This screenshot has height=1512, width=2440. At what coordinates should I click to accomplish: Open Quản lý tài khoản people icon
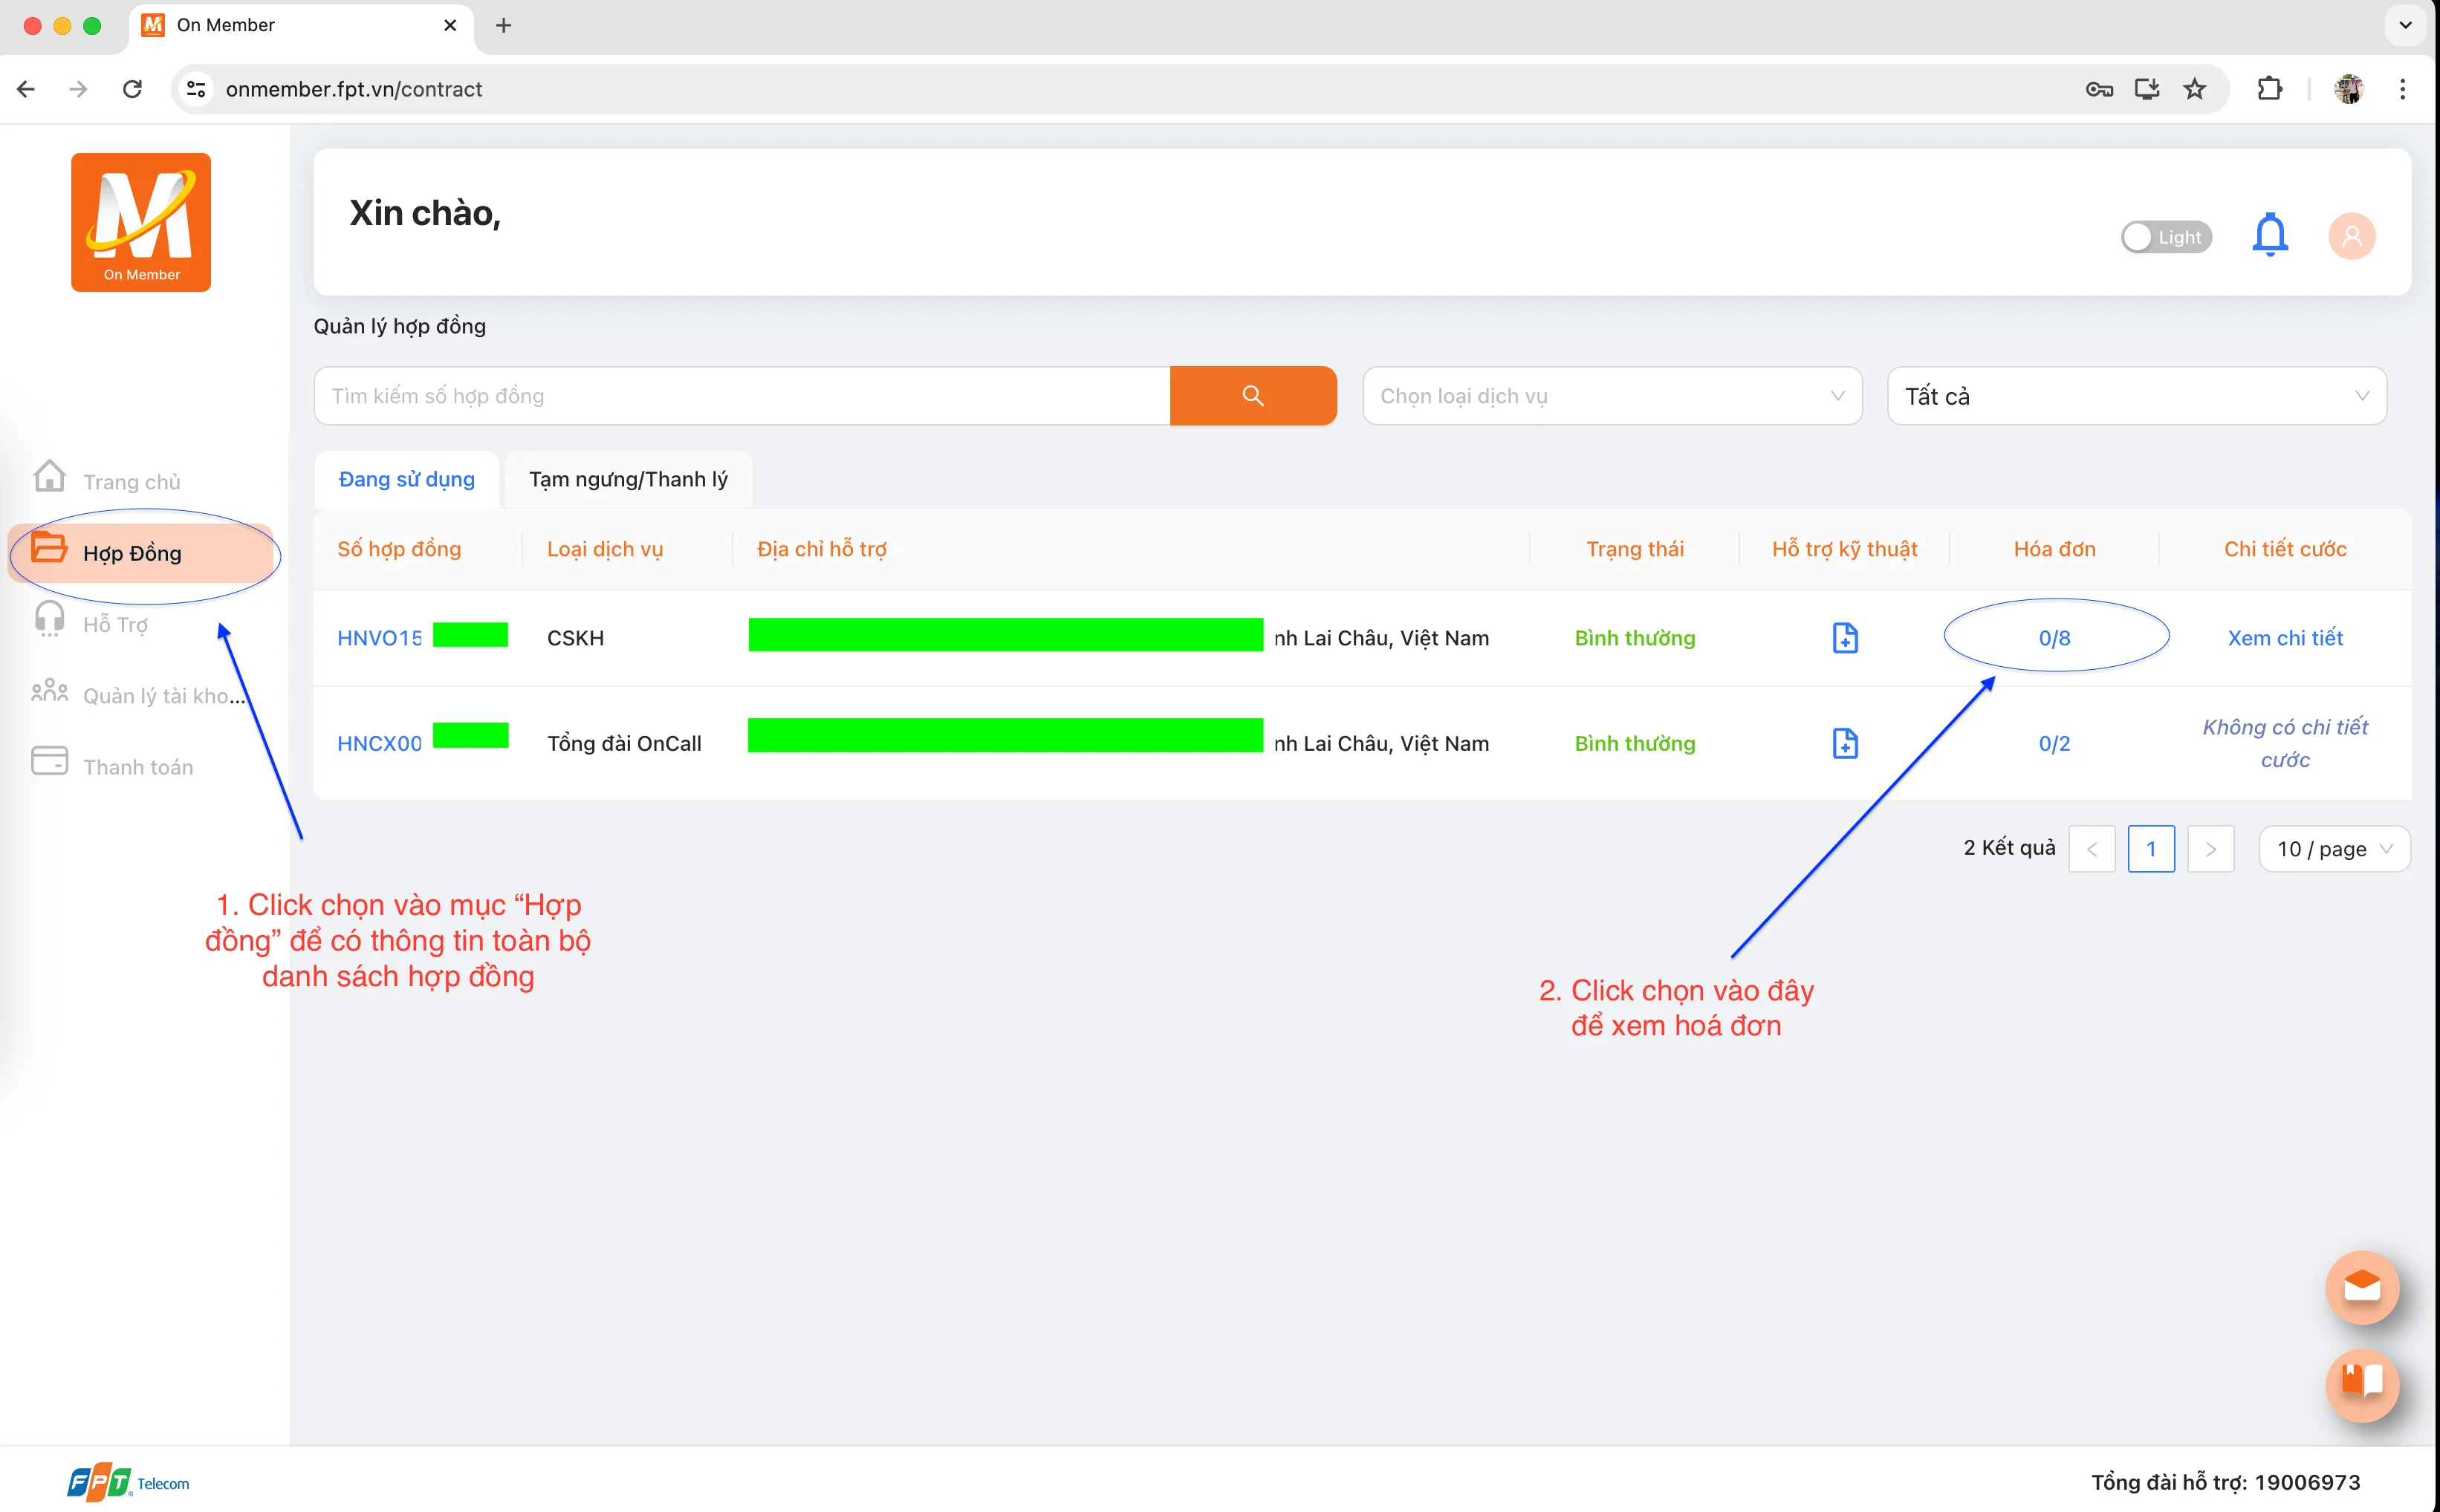click(x=48, y=690)
